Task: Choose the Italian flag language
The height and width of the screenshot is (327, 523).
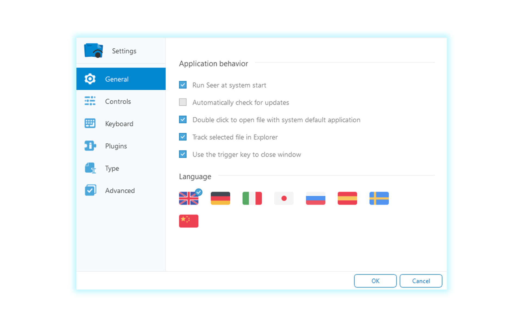Action: click(252, 198)
